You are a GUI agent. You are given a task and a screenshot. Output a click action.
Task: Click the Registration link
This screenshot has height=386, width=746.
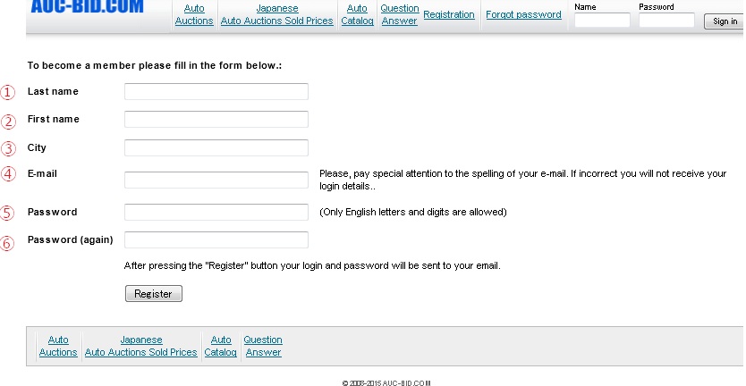click(x=449, y=14)
